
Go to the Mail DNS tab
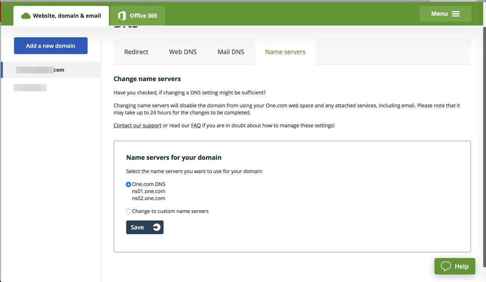tap(231, 52)
